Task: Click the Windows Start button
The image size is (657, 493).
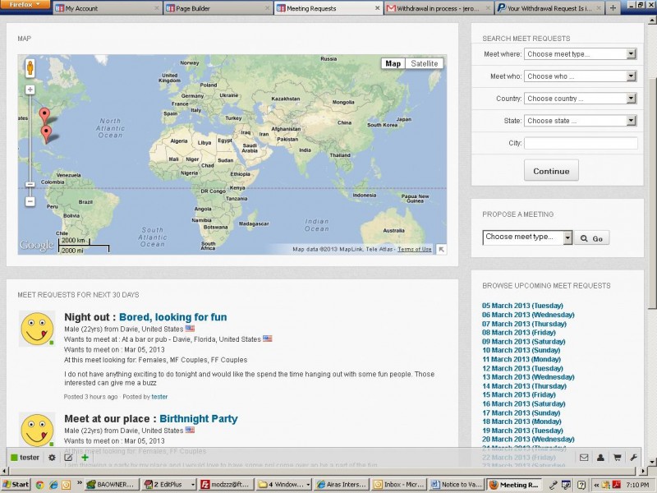Action: [16, 485]
